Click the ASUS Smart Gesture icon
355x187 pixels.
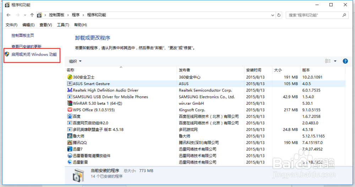(70, 84)
